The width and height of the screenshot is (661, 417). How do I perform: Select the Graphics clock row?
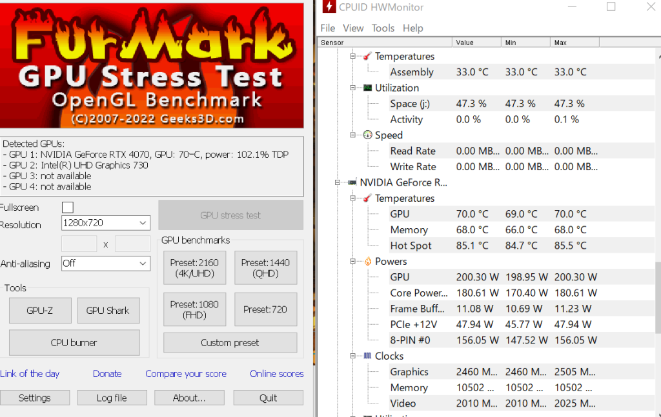pyautogui.click(x=522, y=372)
